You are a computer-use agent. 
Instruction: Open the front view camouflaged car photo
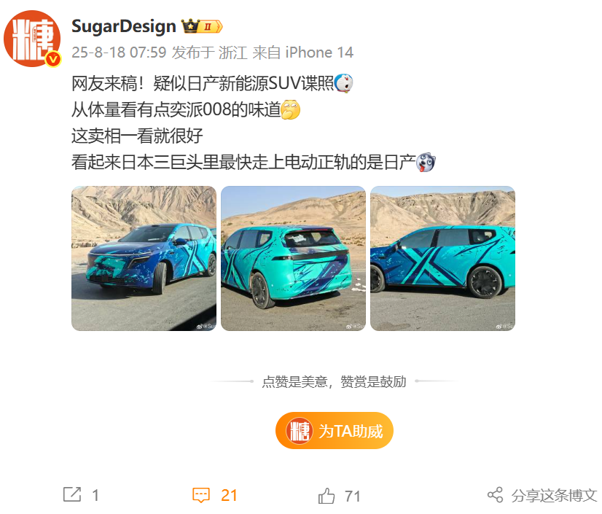tap(144, 259)
